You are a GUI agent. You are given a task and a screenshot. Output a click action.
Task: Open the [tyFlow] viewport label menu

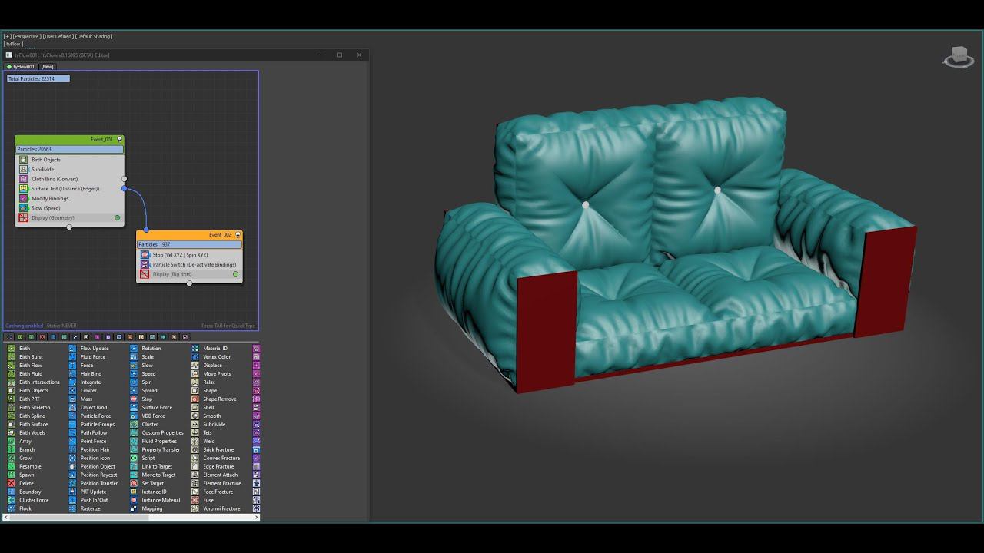[14, 44]
